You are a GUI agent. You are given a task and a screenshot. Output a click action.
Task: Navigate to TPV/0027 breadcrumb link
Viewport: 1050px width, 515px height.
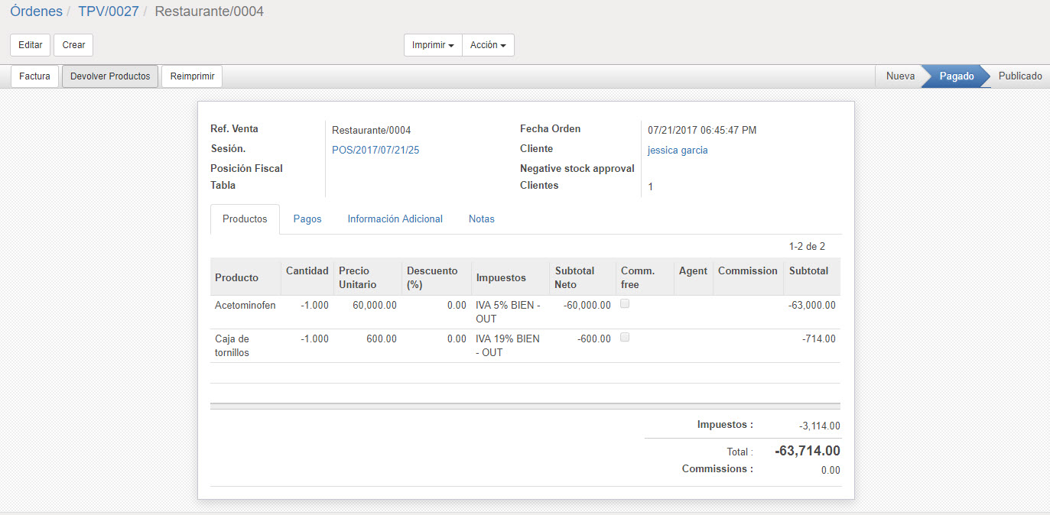[109, 12]
